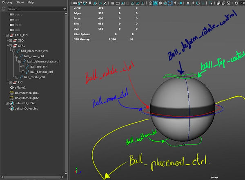245x180 pixels.
Task: Select aiSkyDomeLight2 in outliner
Action: pos(27,98)
